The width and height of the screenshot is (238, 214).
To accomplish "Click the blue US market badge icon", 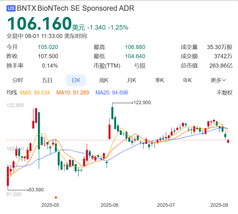I will [x=11, y=8].
